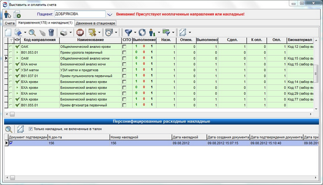Open the magnifier search in referrals toolbar

tap(32, 32)
